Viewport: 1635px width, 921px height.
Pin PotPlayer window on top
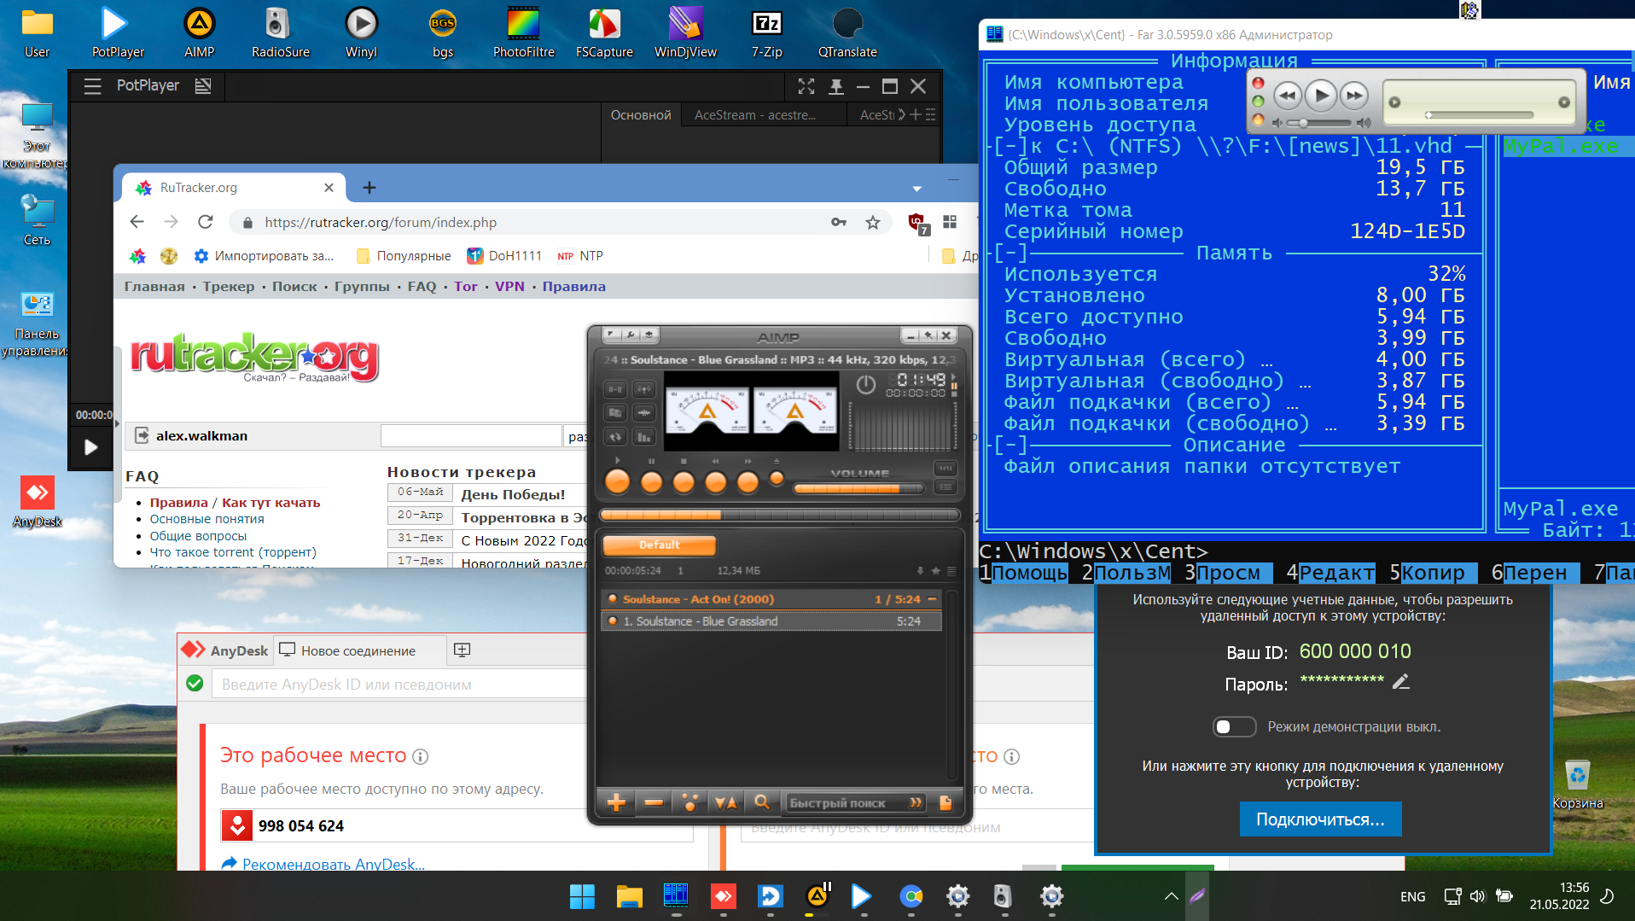(x=835, y=86)
